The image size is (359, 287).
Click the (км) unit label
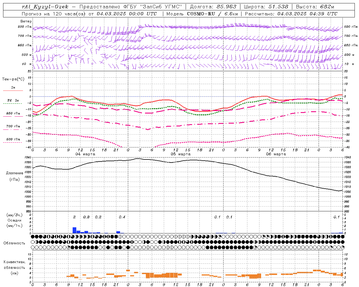click(x=14, y=273)
